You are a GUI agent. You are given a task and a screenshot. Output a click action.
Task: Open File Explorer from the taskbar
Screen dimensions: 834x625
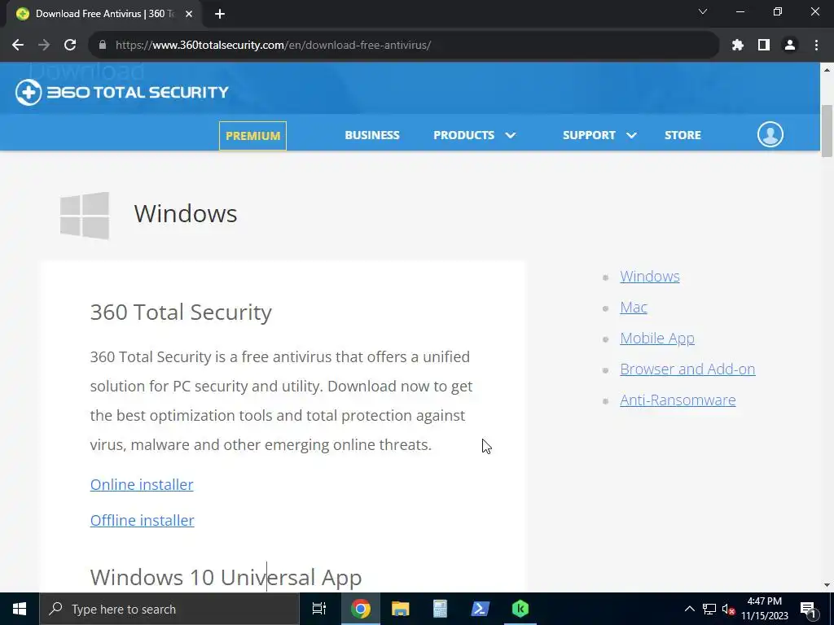click(400, 609)
